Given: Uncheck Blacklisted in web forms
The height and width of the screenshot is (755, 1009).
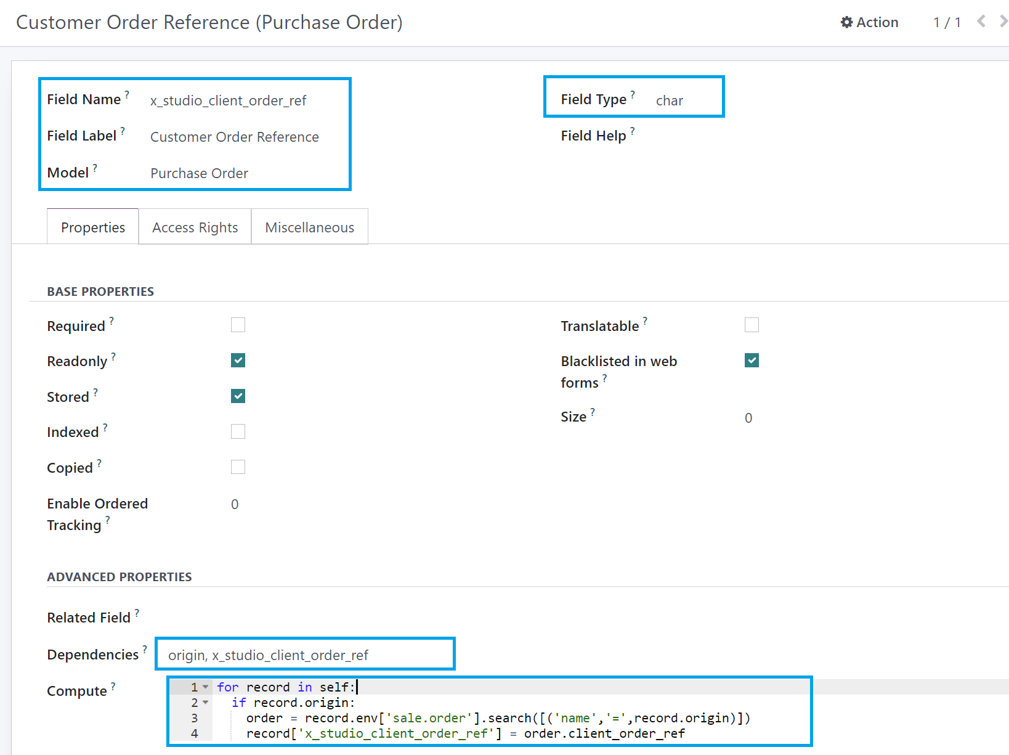Looking at the screenshot, I should click(x=752, y=361).
